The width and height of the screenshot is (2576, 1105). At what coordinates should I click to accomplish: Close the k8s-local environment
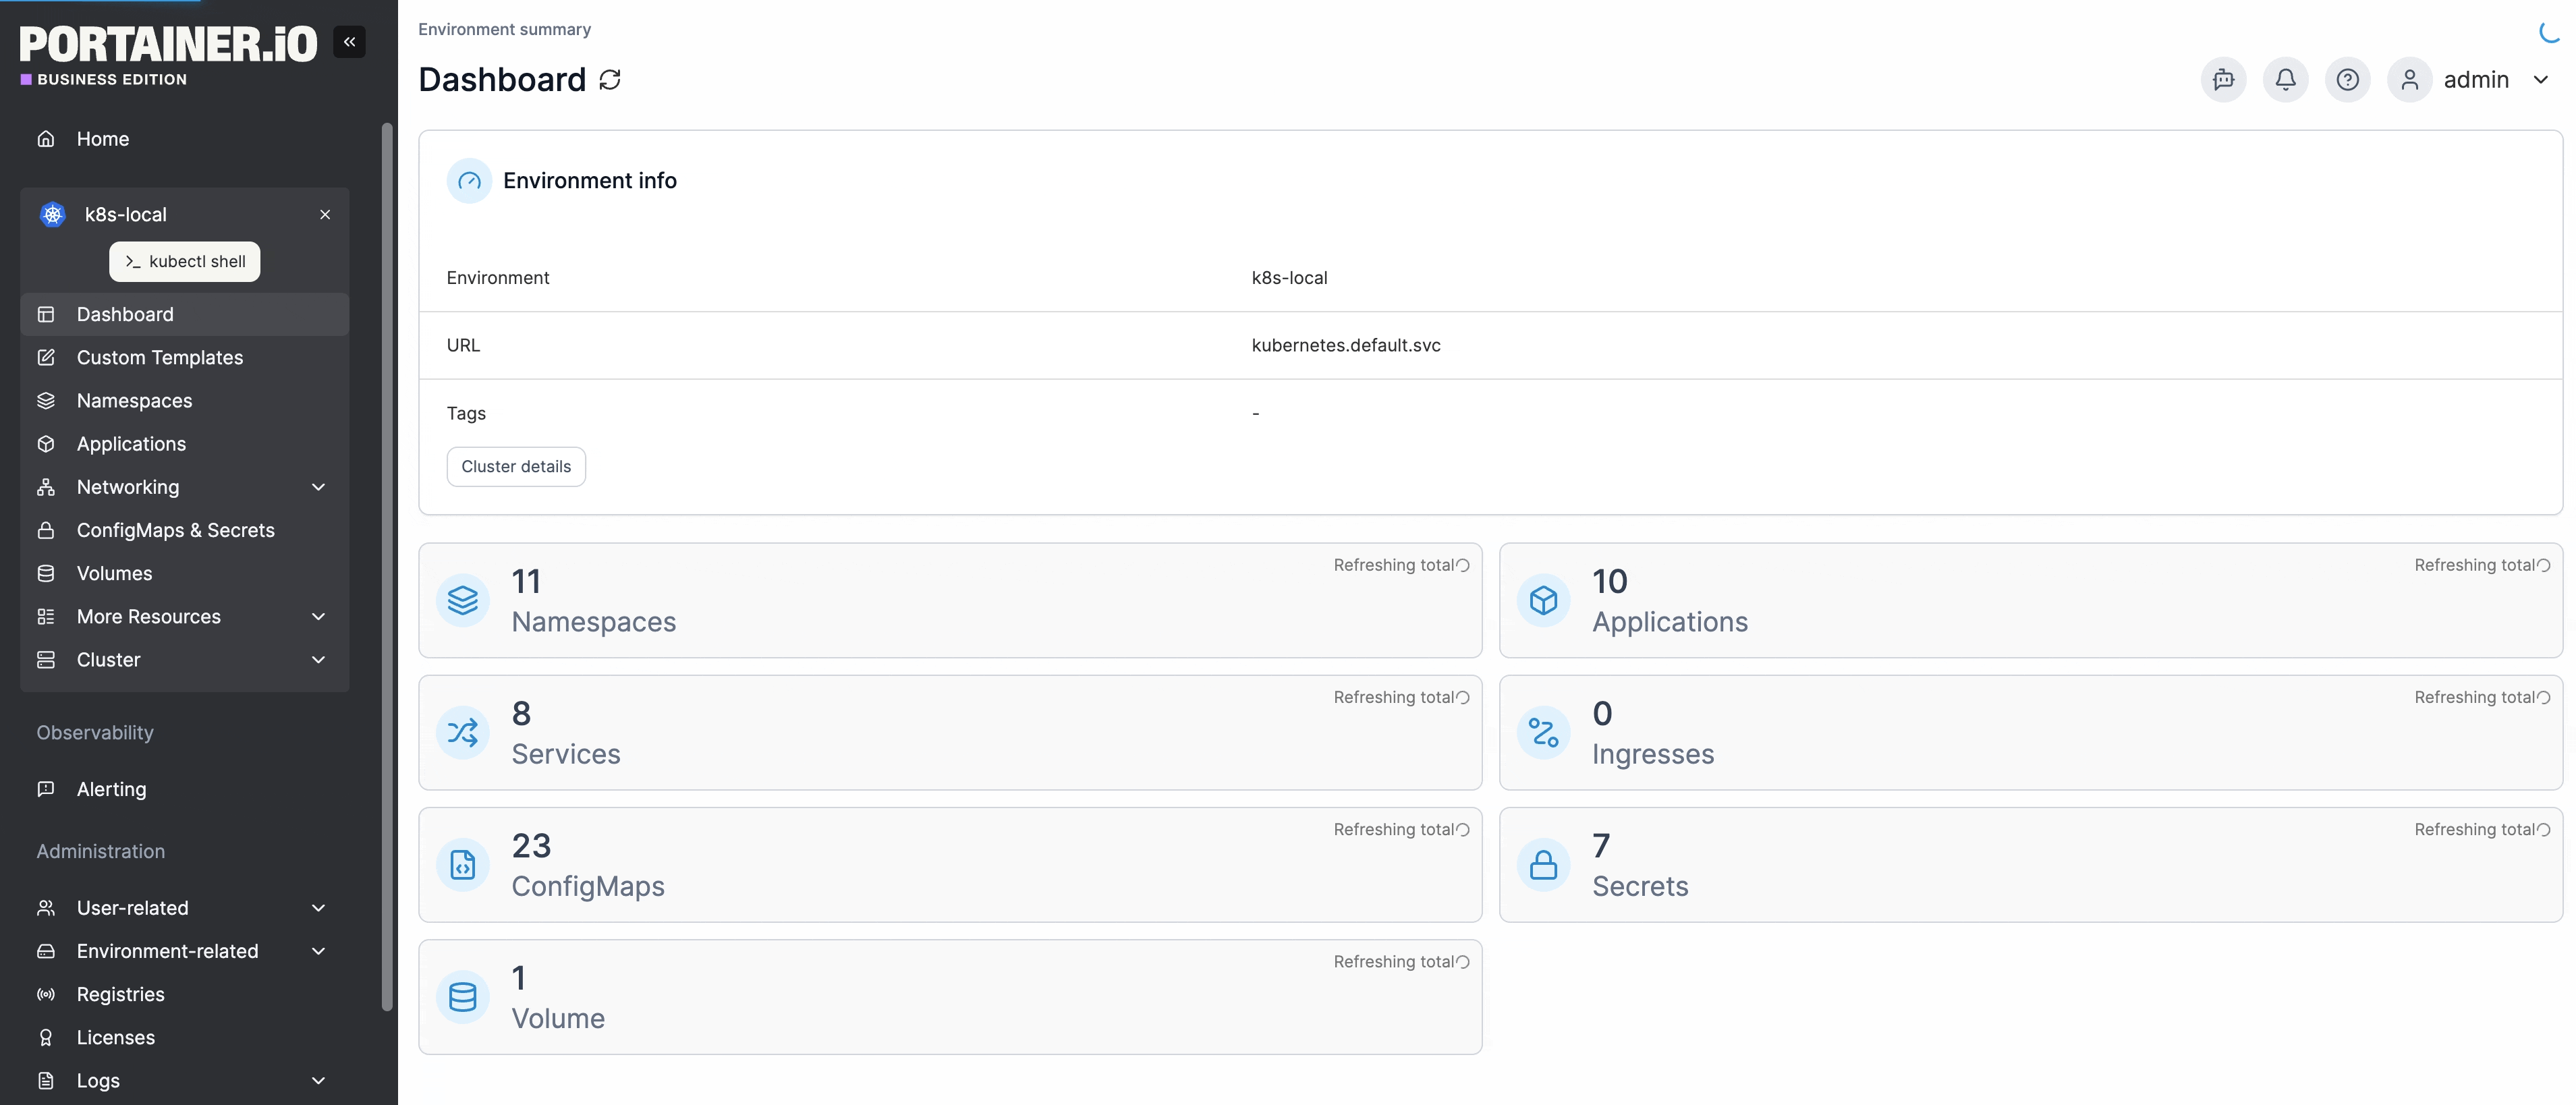point(325,215)
